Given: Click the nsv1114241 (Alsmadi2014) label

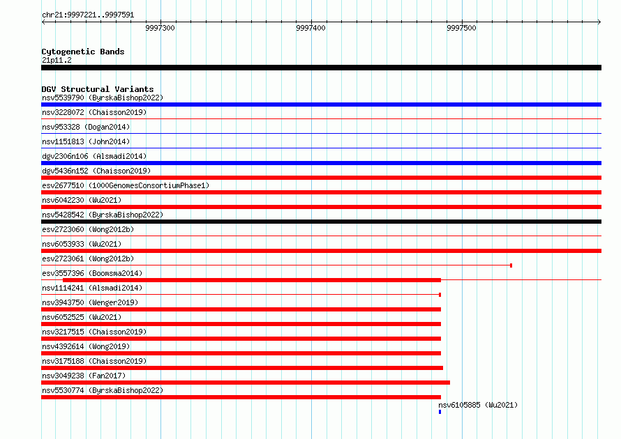Looking at the screenshot, I should [x=92, y=288].
